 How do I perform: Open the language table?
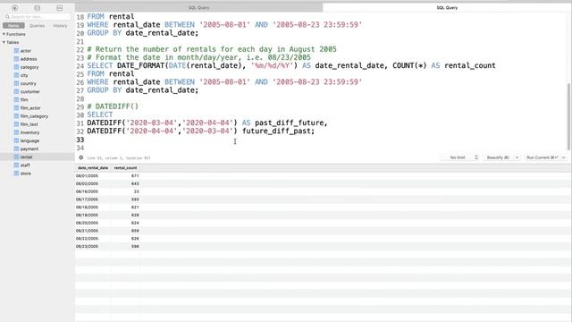coord(29,140)
